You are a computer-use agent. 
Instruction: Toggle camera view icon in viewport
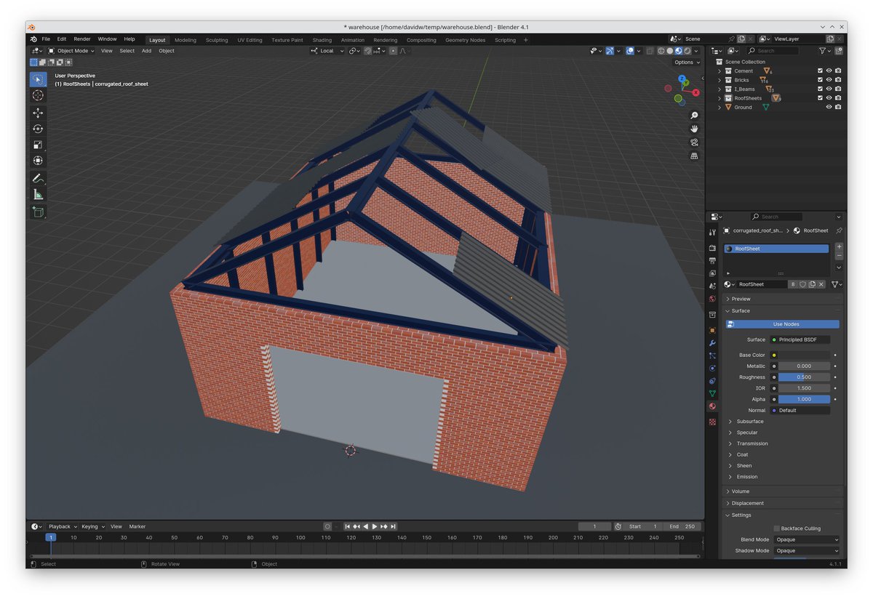(x=694, y=142)
